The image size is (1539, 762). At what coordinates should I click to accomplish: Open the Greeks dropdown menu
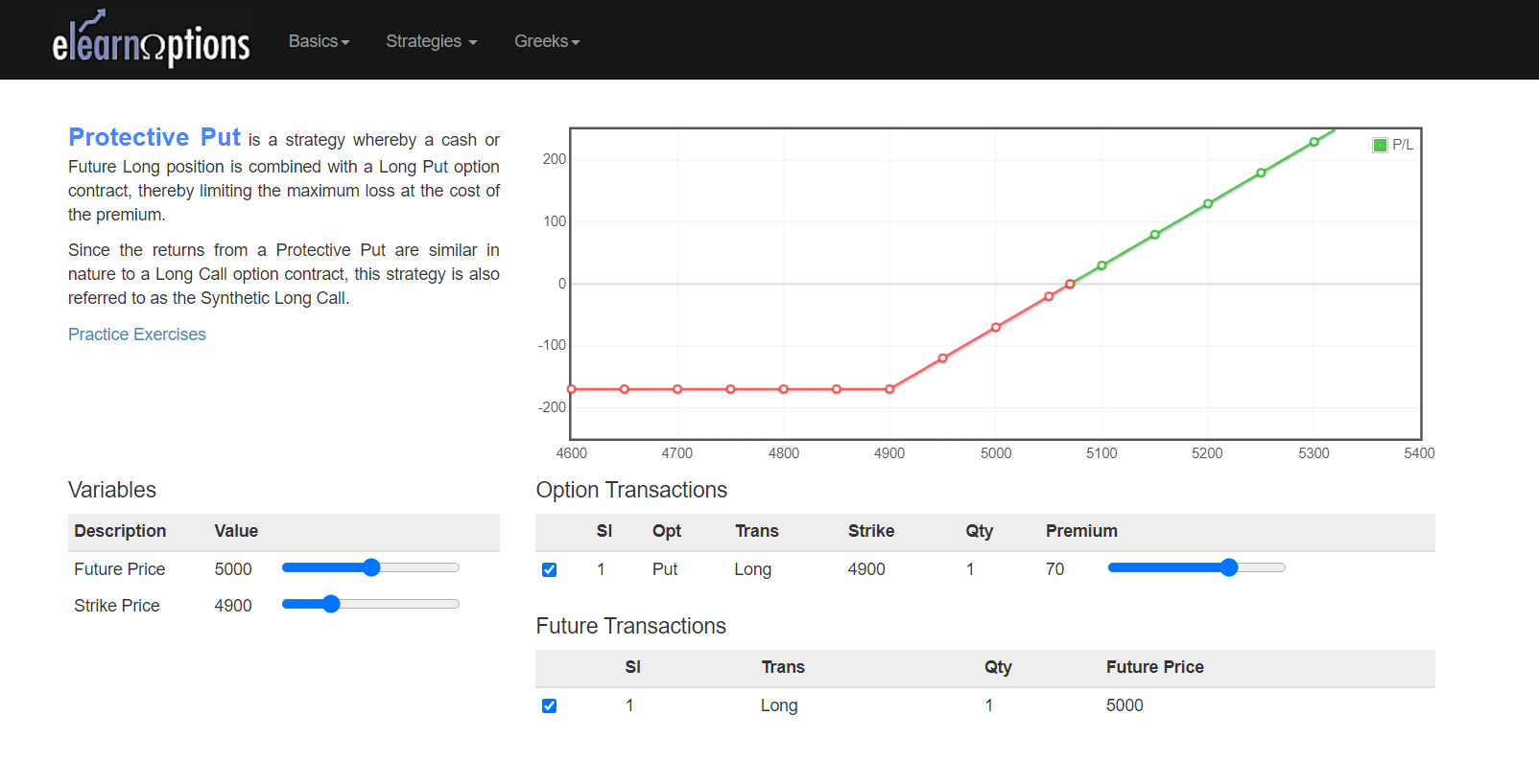[x=547, y=41]
